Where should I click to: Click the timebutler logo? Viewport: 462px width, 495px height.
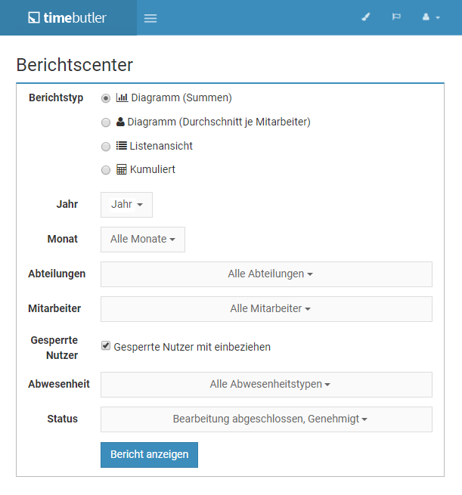(x=67, y=17)
